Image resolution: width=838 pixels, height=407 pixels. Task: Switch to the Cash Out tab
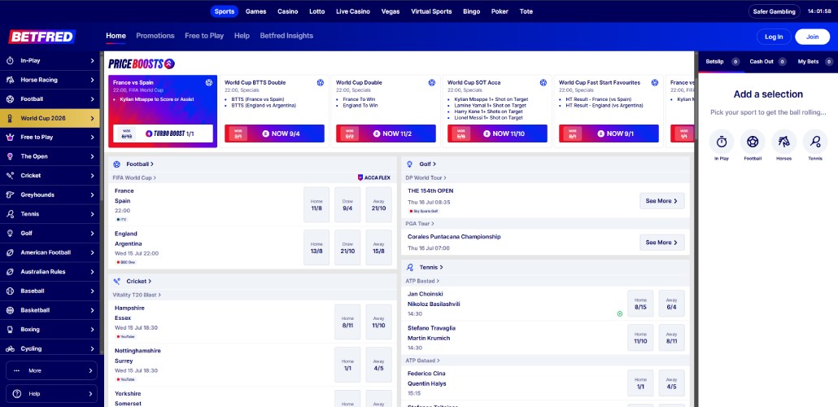point(767,62)
